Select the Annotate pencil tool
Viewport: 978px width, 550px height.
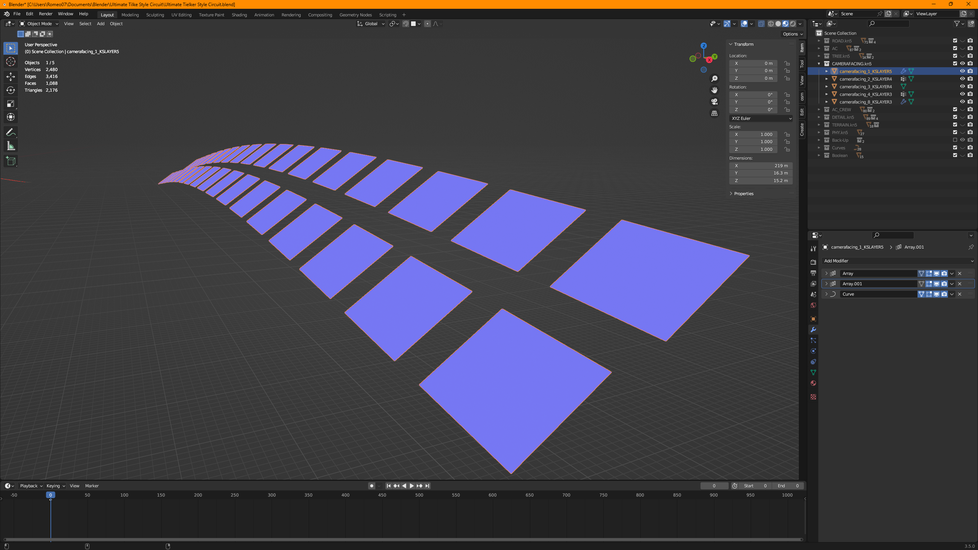[11, 133]
